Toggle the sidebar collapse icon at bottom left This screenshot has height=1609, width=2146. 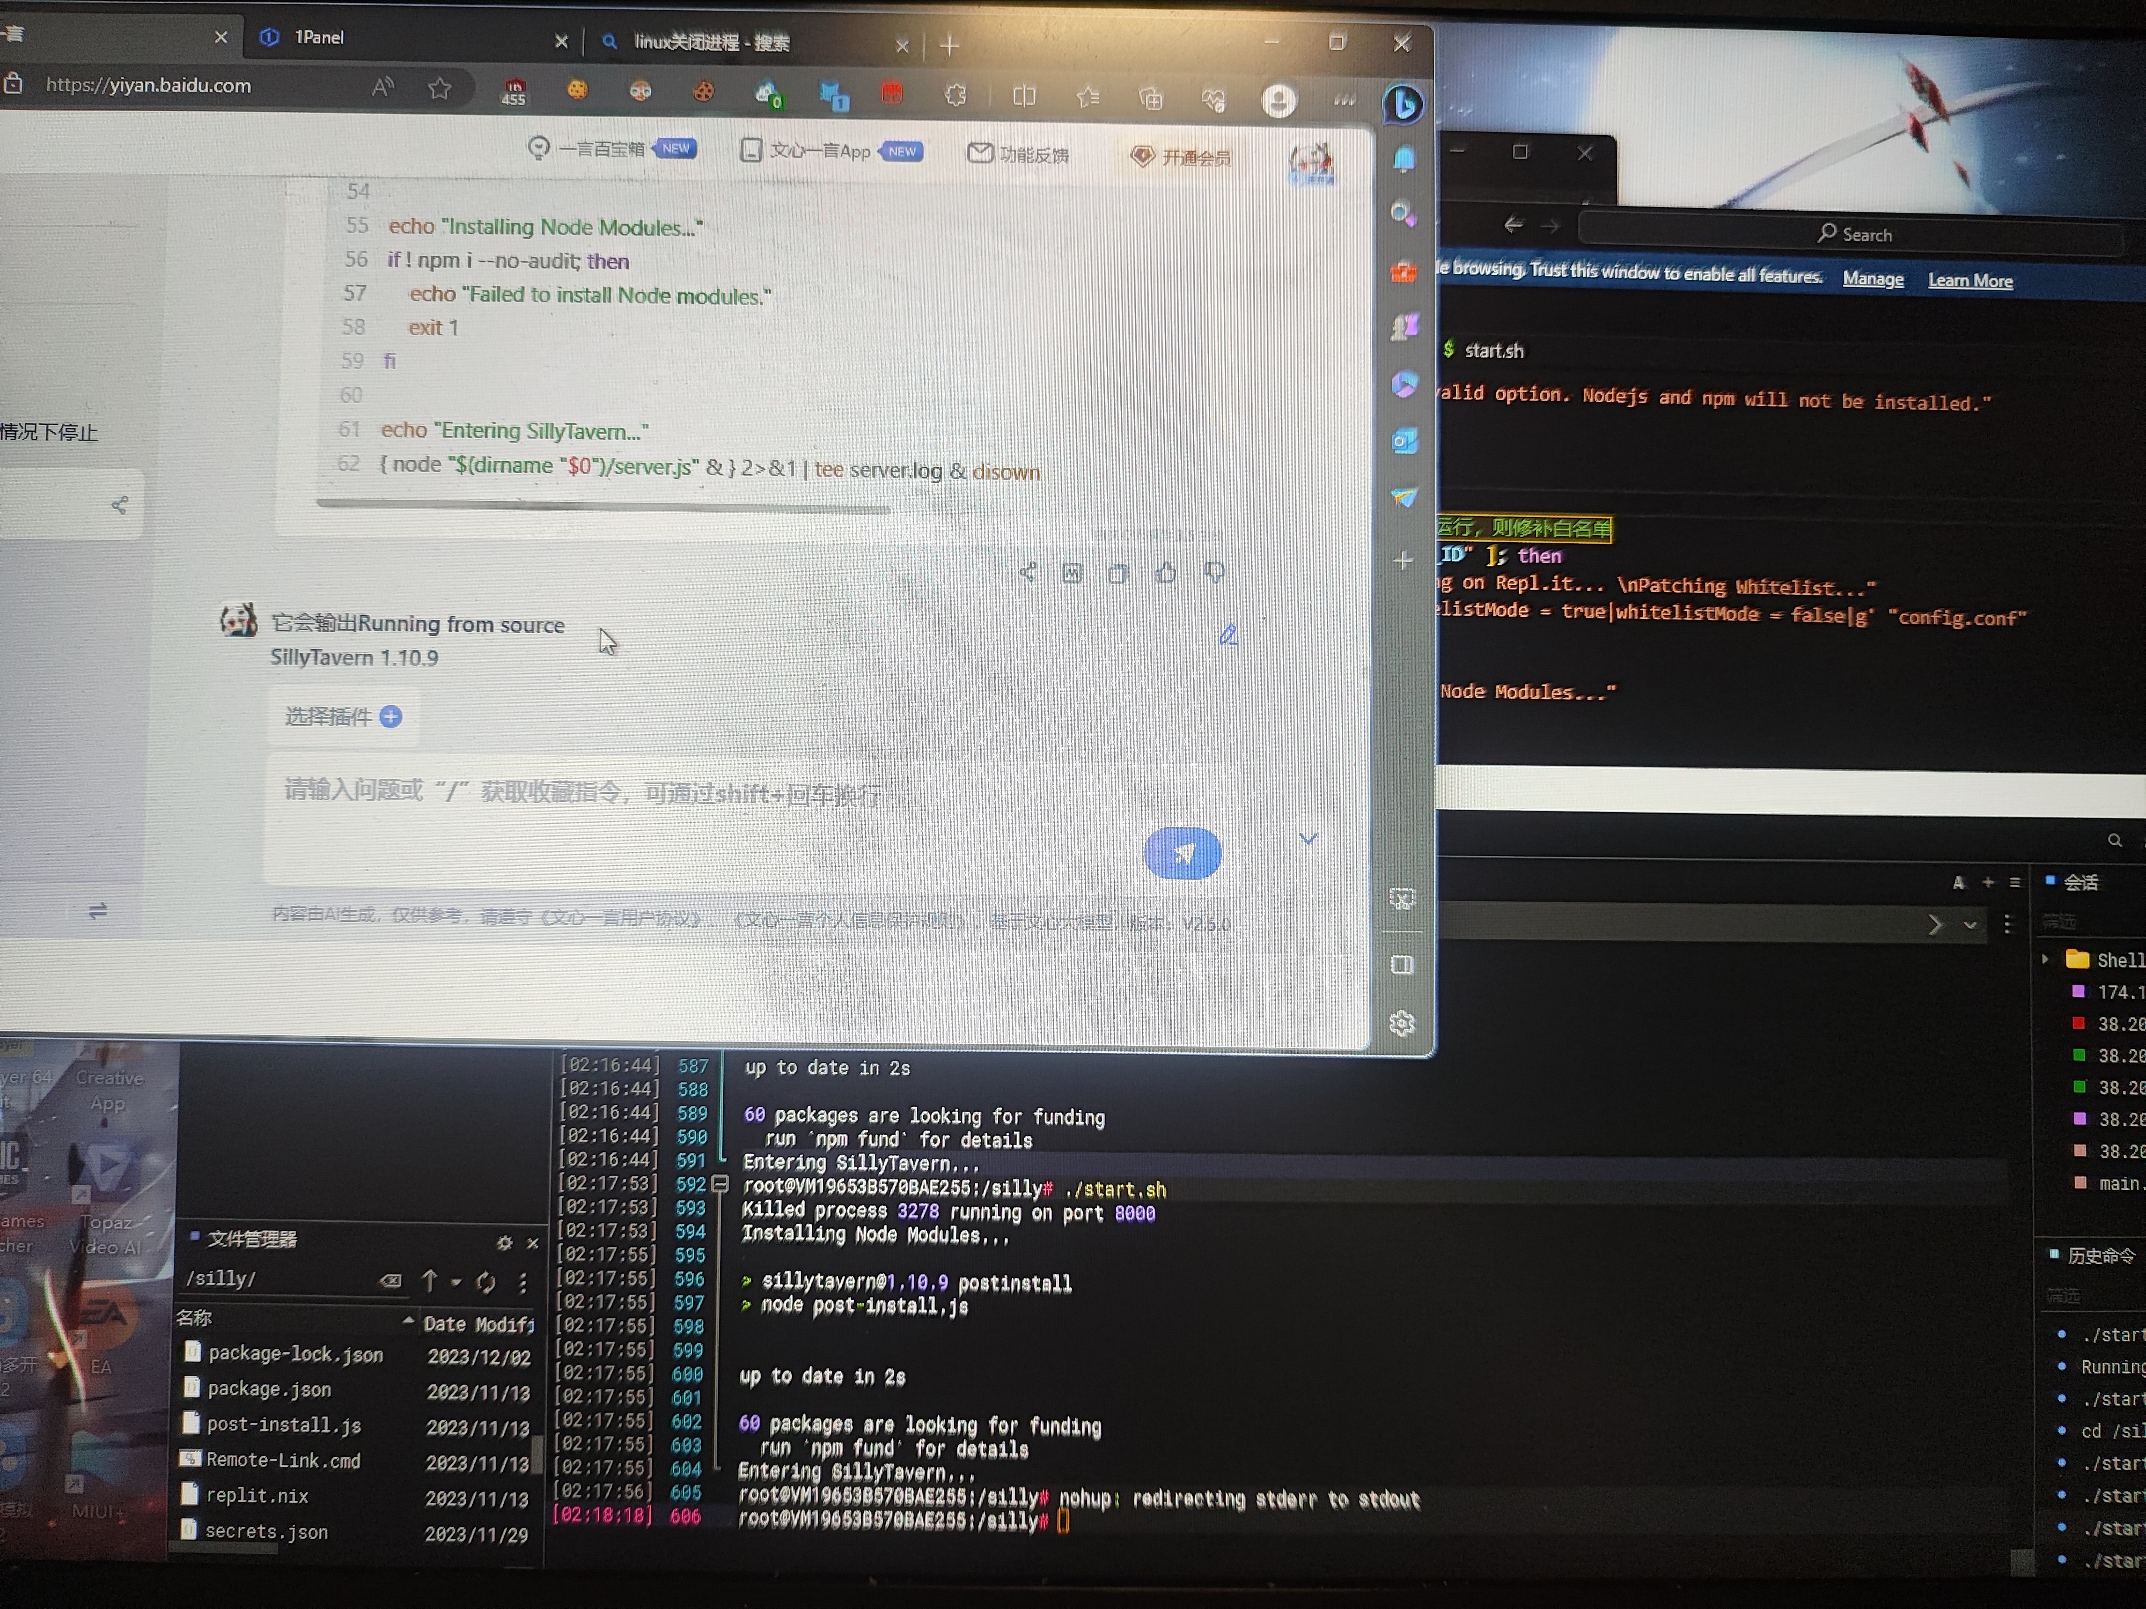click(x=98, y=911)
